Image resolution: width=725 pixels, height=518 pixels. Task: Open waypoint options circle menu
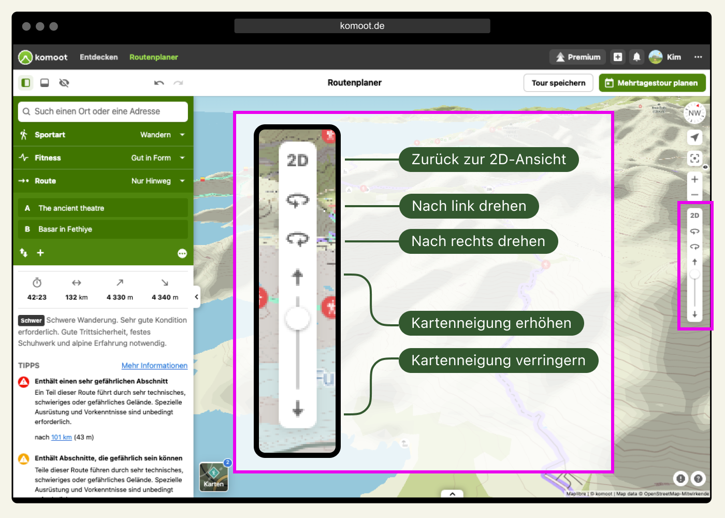tap(182, 253)
